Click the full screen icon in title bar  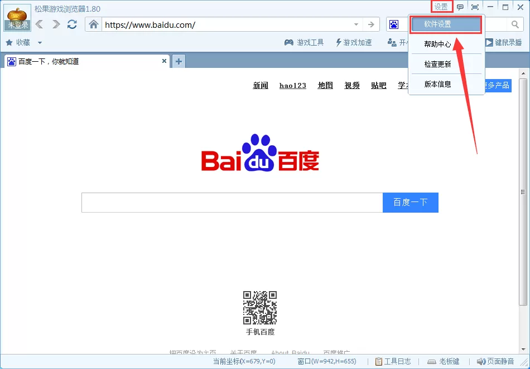click(475, 7)
